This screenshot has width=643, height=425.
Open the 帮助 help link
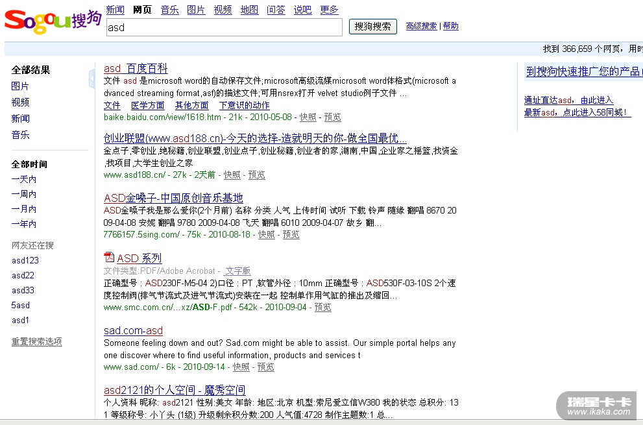(x=450, y=26)
